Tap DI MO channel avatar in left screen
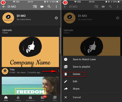This screenshot has width=122, height=102. (8, 18)
